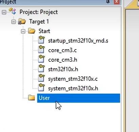Select the 'Target 1' label
This screenshot has width=139, height=132.
pos(39,21)
